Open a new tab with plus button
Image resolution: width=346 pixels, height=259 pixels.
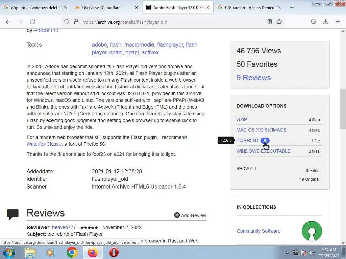(292, 8)
